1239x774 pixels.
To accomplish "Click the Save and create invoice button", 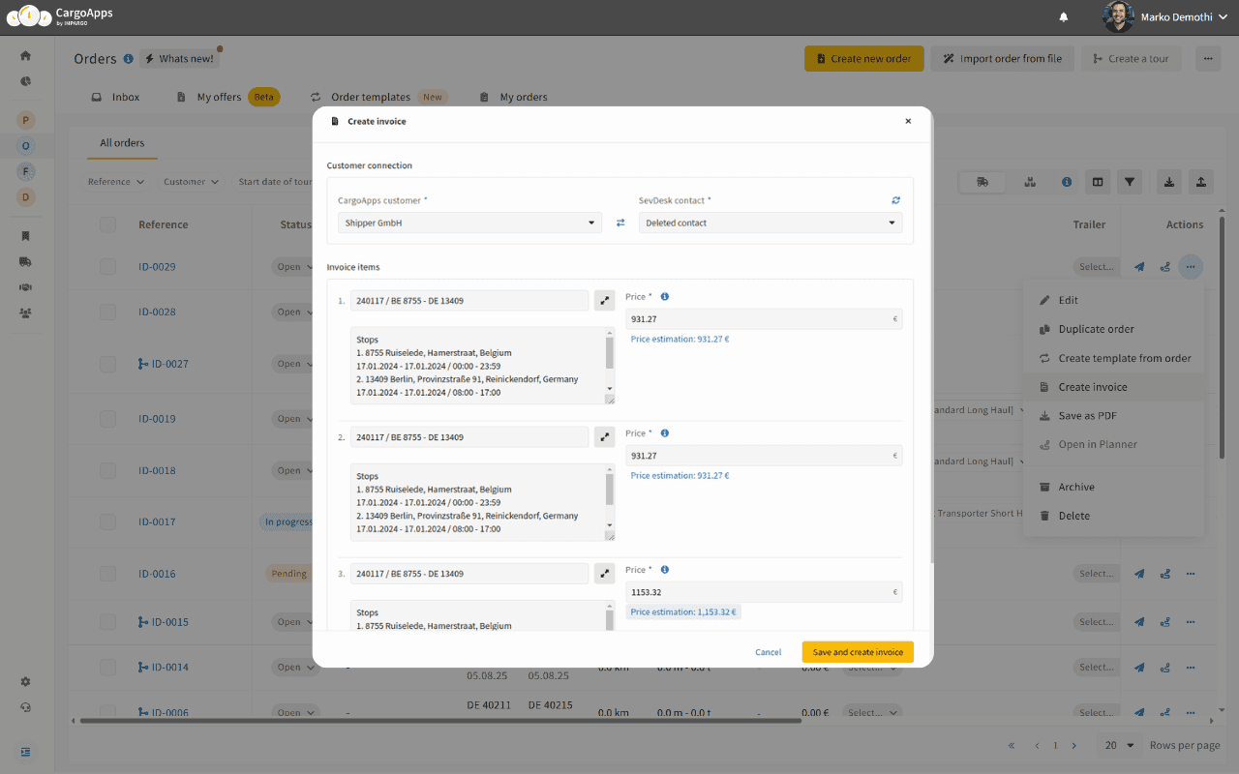I will [857, 652].
